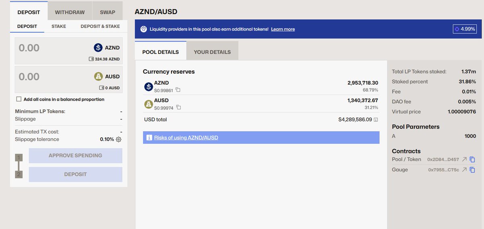Copy the Gauge contract address
The width and height of the screenshot is (484, 229).
[472, 170]
